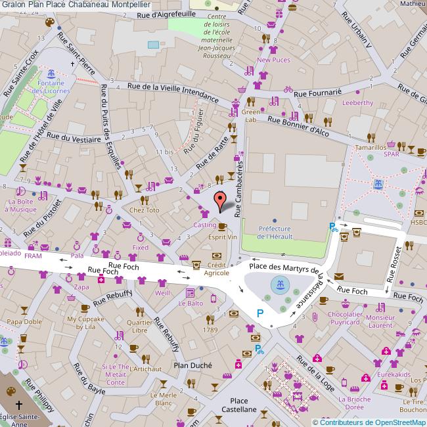
Task: Select the Crédit Agricole bank icon
Action: click(x=216, y=256)
